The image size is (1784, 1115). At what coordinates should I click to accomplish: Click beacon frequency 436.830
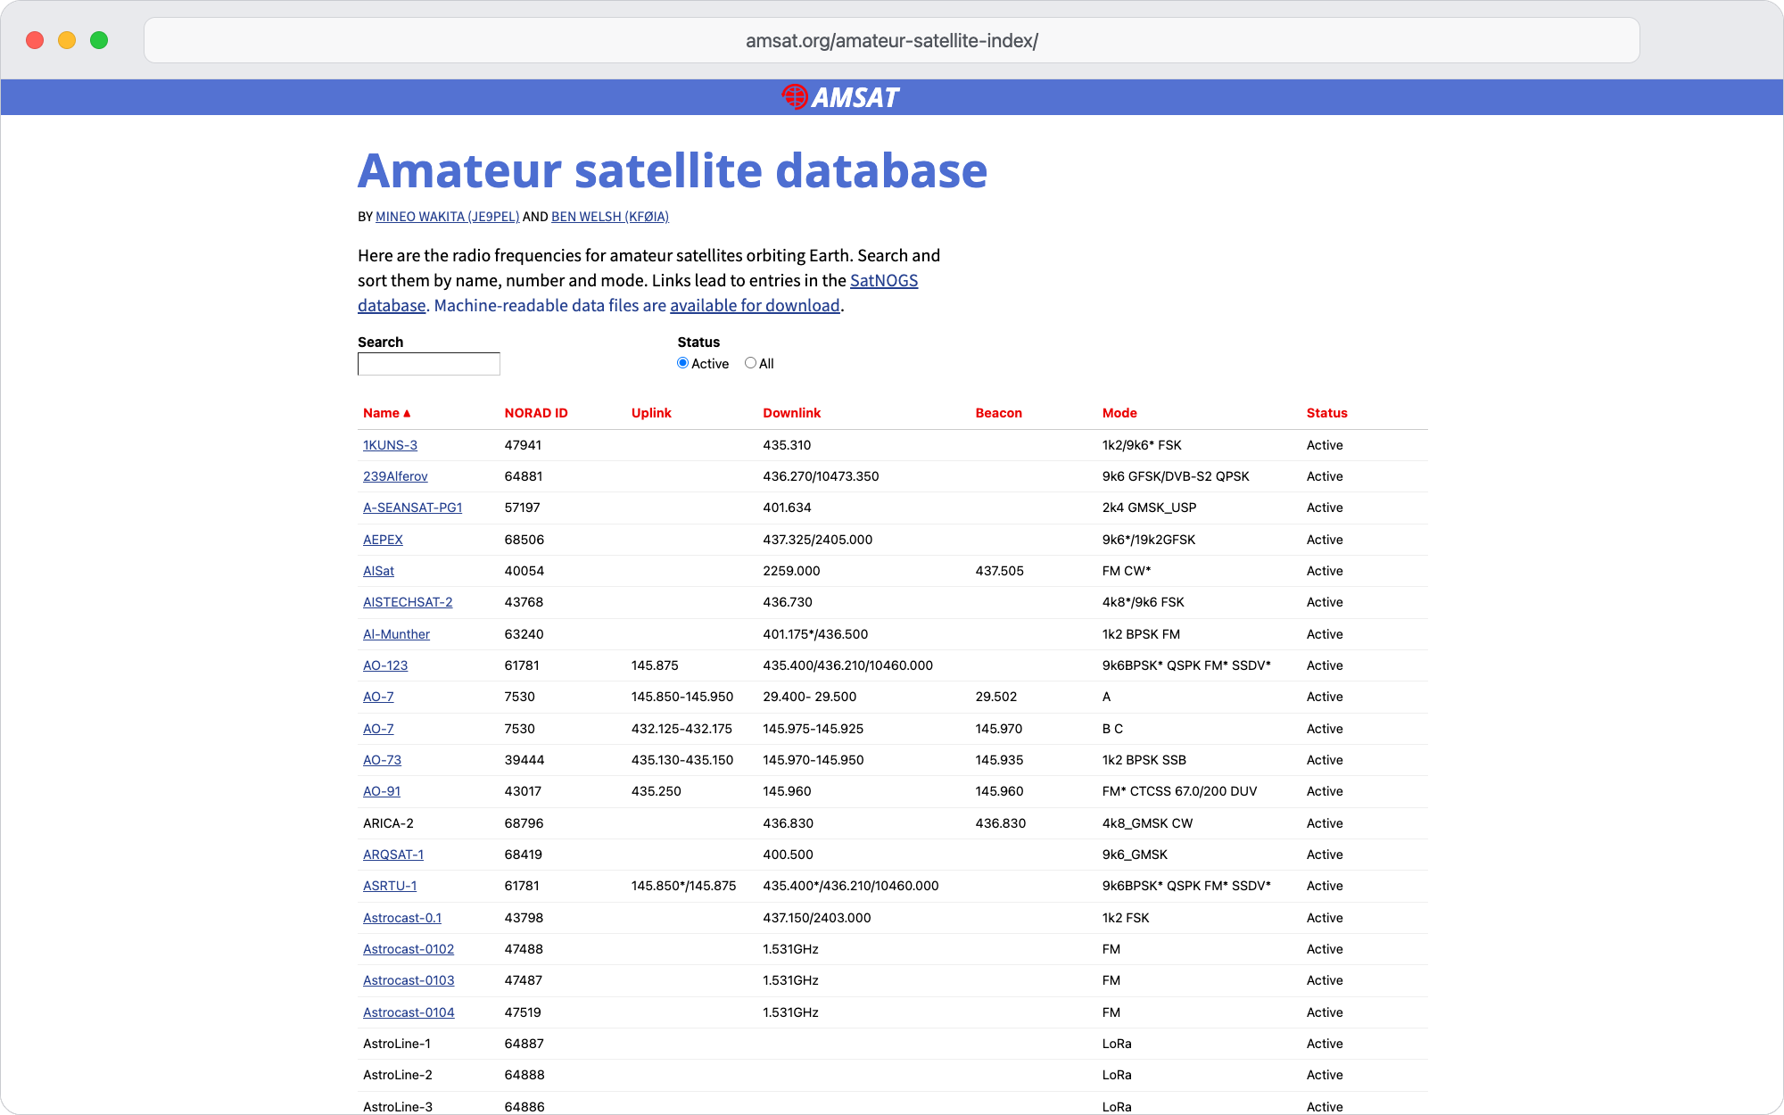1001,823
